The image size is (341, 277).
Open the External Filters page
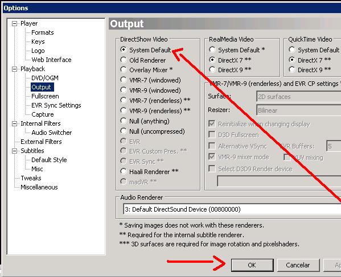pyautogui.click(x=41, y=142)
